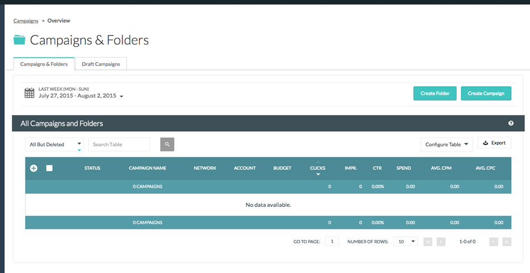Click the magnifier search button

click(x=167, y=145)
